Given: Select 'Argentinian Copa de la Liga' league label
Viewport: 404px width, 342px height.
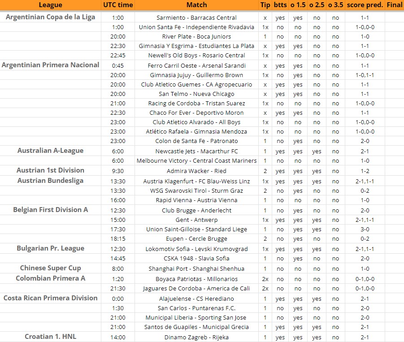Looking at the screenshot, I should [x=51, y=17].
